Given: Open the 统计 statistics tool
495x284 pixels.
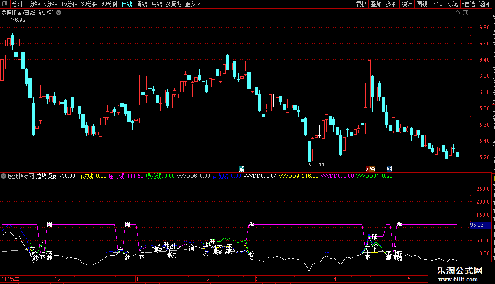Looking at the screenshot, I should 406,4.
